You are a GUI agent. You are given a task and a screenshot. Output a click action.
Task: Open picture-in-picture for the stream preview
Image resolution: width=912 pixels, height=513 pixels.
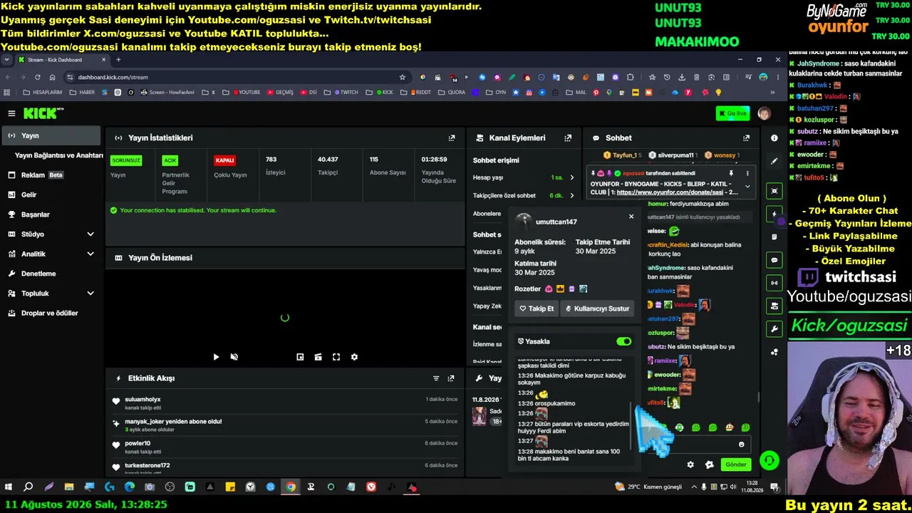coord(300,357)
